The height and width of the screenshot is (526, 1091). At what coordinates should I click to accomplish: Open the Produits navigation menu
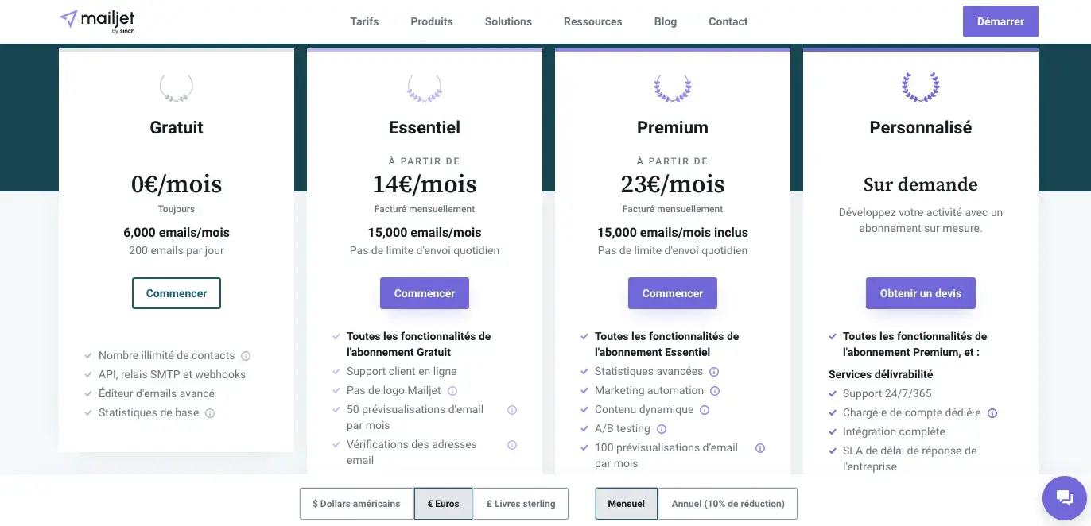(x=432, y=21)
